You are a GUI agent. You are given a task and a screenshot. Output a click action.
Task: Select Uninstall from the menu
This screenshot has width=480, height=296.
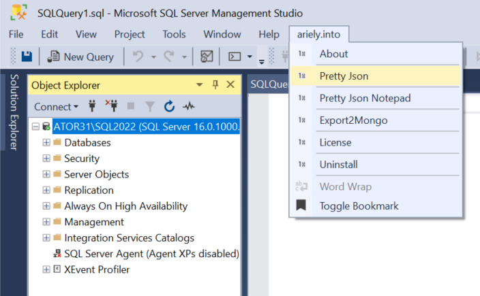(x=376, y=165)
